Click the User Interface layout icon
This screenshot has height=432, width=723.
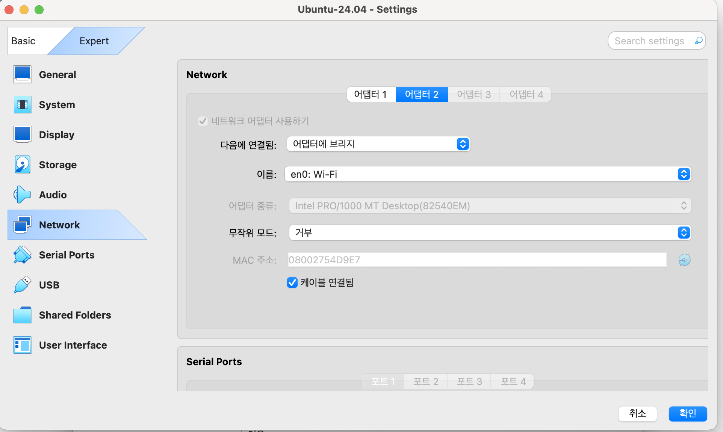click(x=22, y=345)
